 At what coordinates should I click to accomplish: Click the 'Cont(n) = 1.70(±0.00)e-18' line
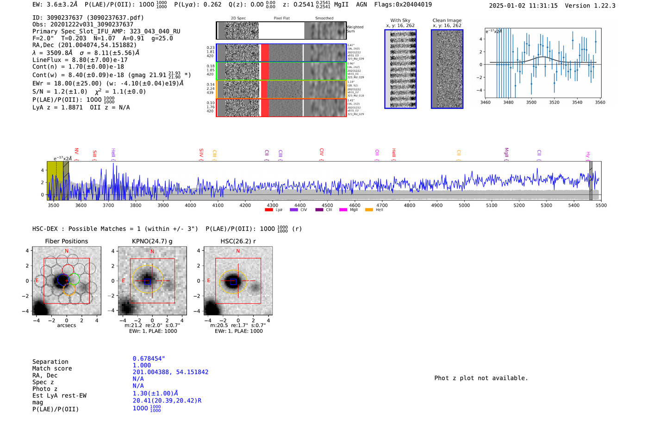coord(78,67)
